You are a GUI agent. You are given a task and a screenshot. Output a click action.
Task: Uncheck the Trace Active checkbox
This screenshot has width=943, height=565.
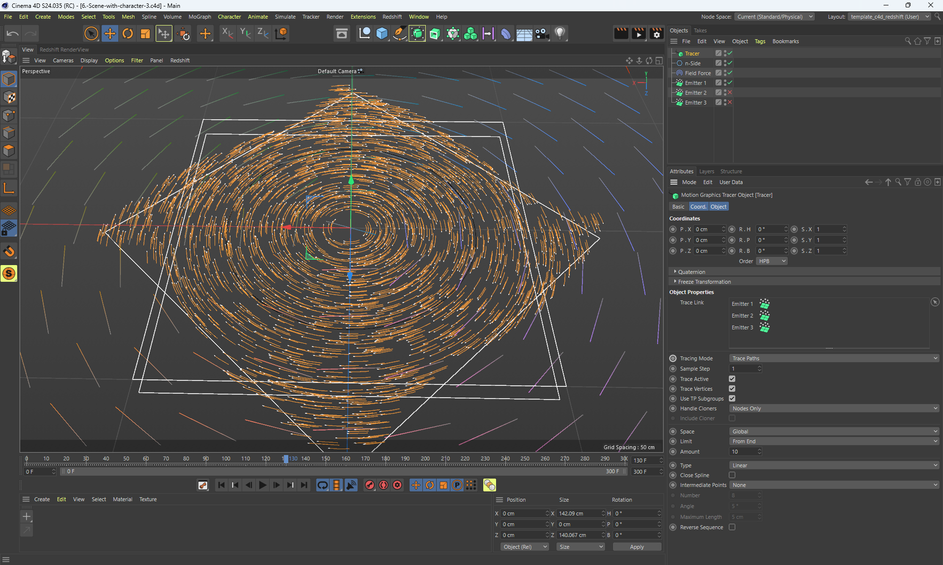pyautogui.click(x=732, y=379)
